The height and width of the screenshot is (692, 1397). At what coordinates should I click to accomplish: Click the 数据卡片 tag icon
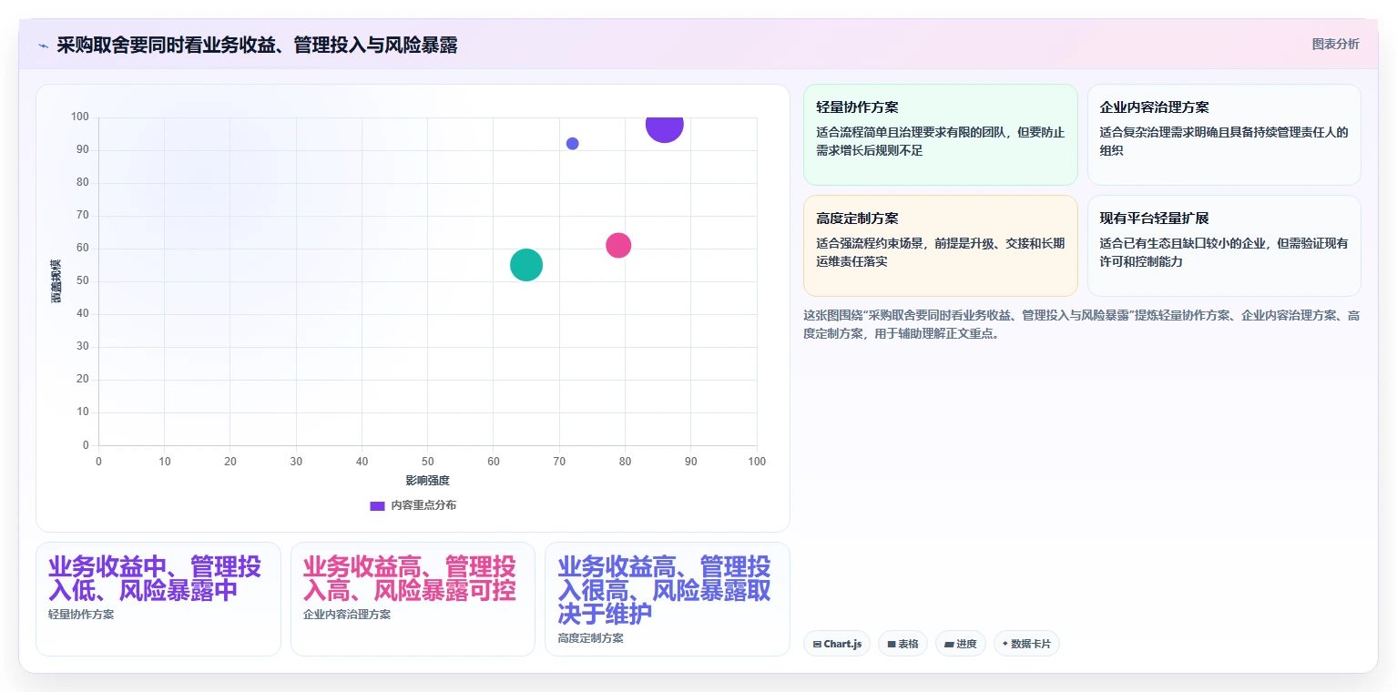[1005, 644]
